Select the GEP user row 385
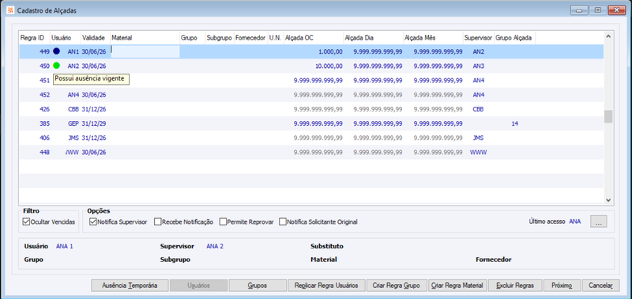 311,123
